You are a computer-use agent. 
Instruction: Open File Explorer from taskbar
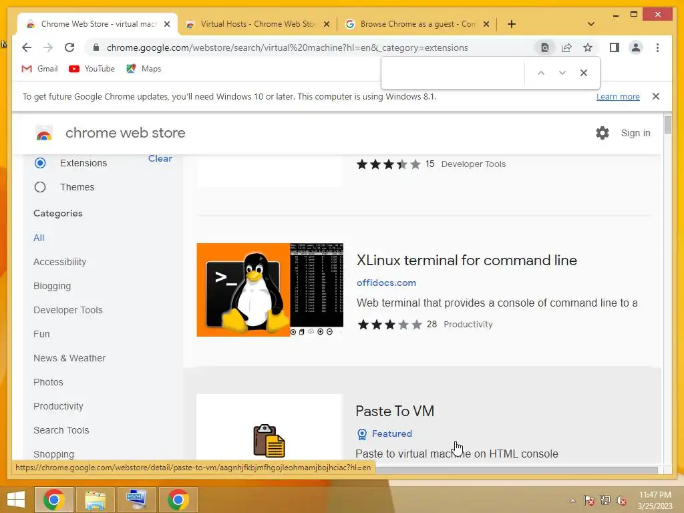(x=95, y=500)
